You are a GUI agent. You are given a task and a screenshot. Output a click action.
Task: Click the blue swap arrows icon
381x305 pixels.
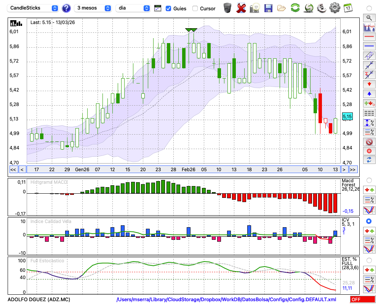point(369,160)
